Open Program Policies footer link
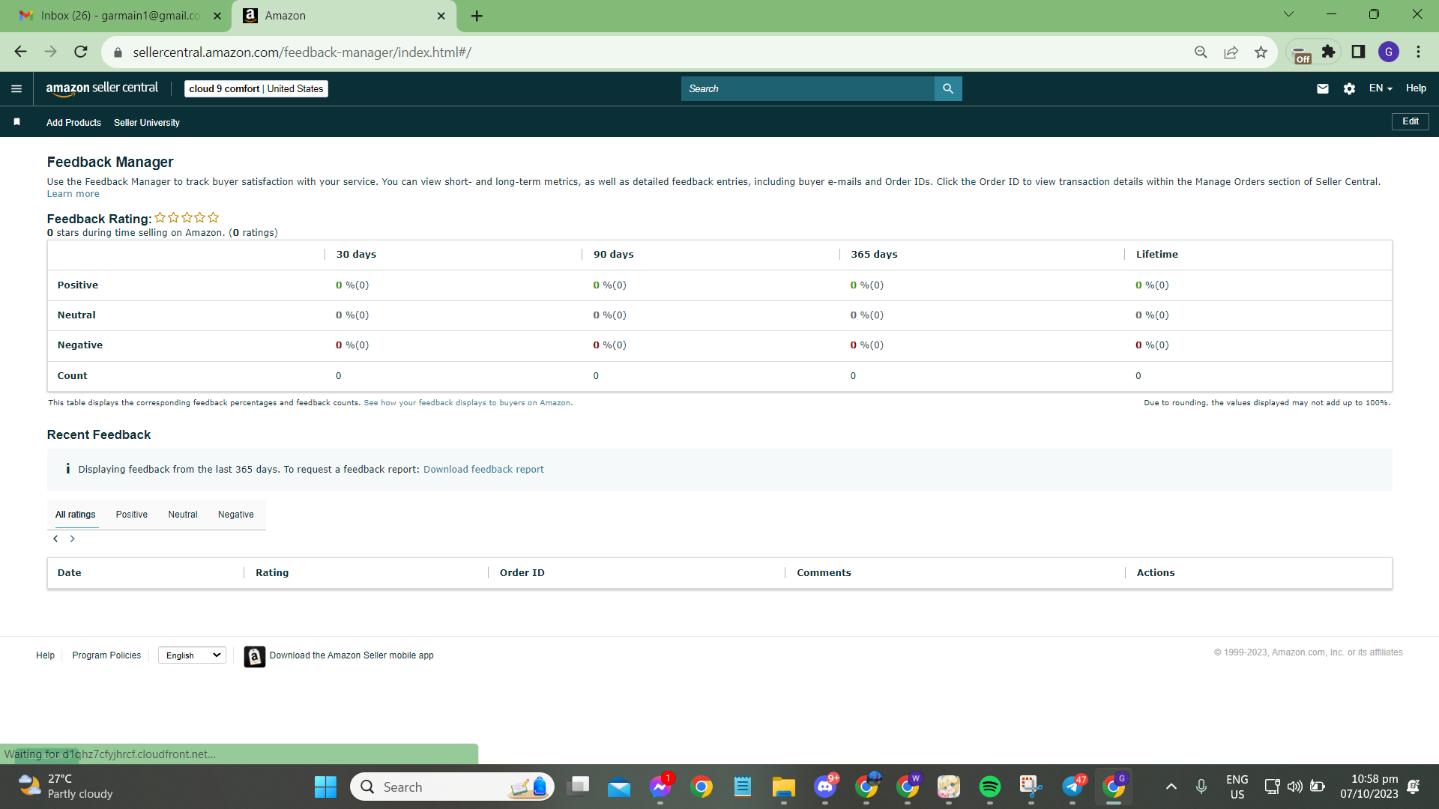The width and height of the screenshot is (1439, 809). pyautogui.click(x=106, y=655)
